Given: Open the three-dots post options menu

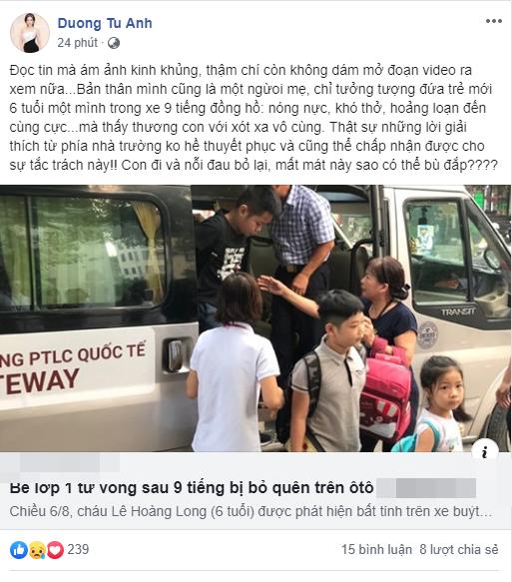Looking at the screenshot, I should 494,21.
